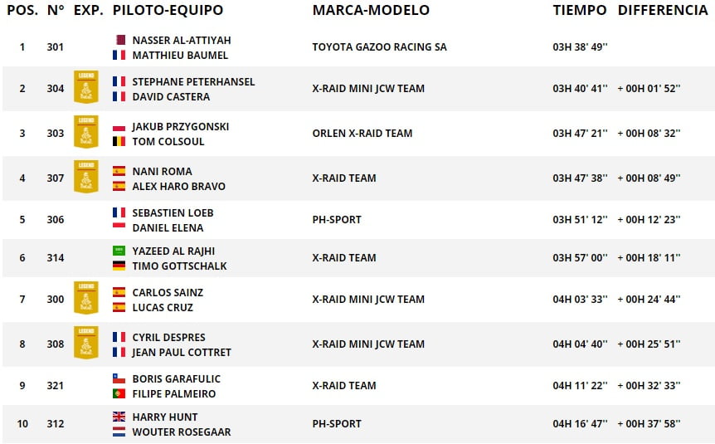Select Carlos Sainz's driver name
This screenshot has width=715, height=444.
[168, 292]
